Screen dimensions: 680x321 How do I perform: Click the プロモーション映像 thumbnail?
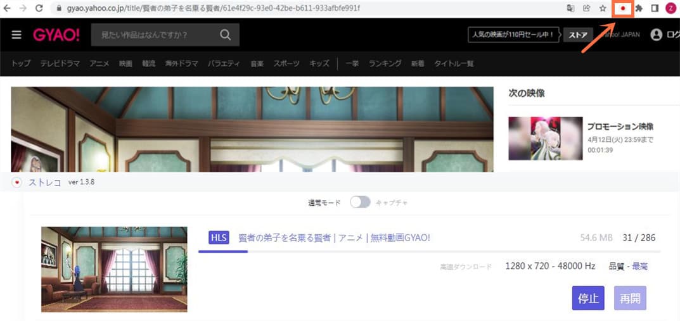pyautogui.click(x=546, y=138)
